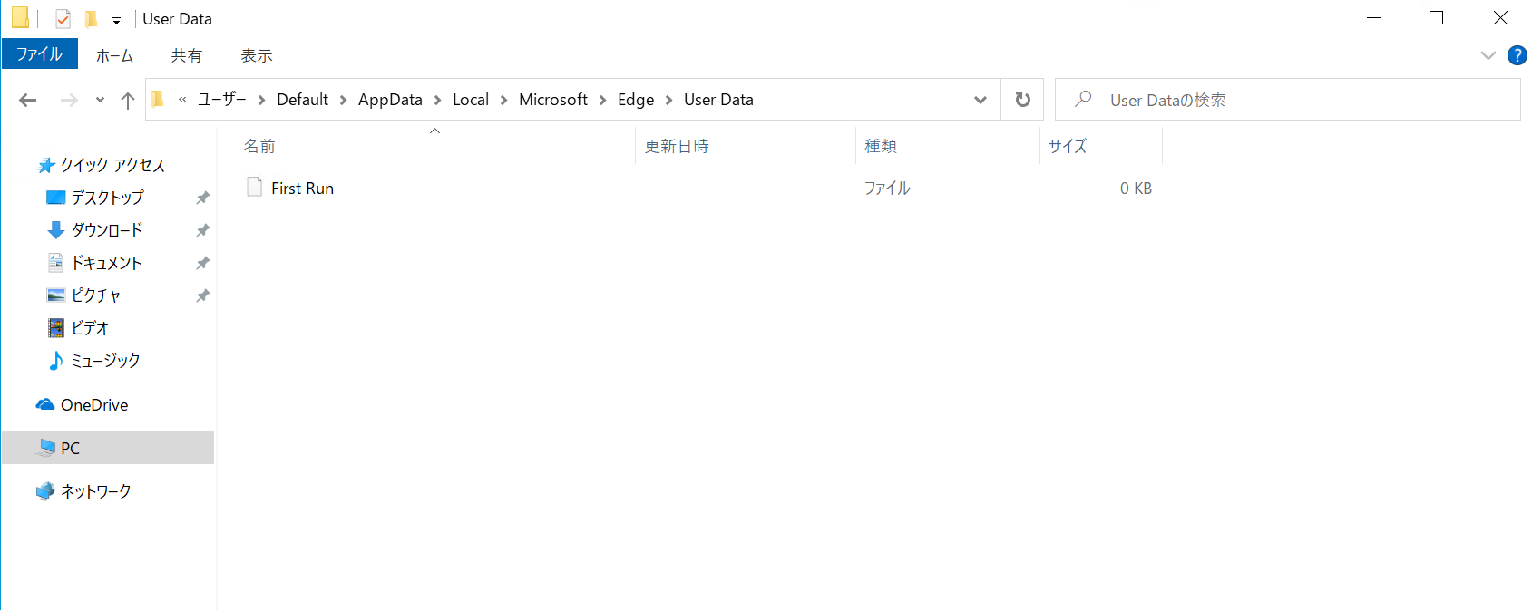The width and height of the screenshot is (1532, 610).
Task: Click the pin icon beside ピクチャ
Action: tap(203, 295)
